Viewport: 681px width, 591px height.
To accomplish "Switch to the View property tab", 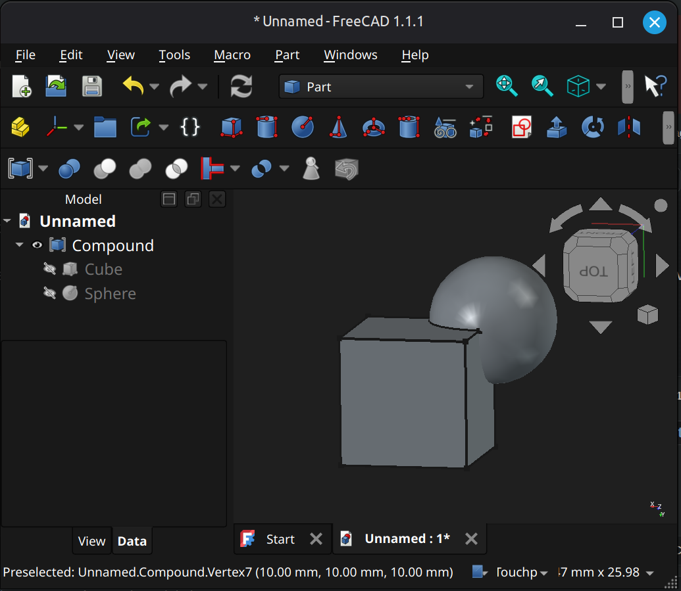I will tap(91, 541).
